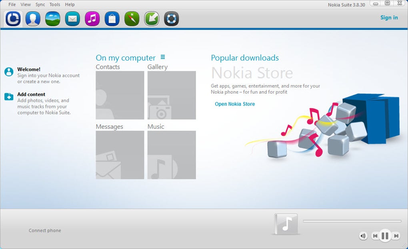Click the Sign in link
408x249 pixels.
(389, 18)
